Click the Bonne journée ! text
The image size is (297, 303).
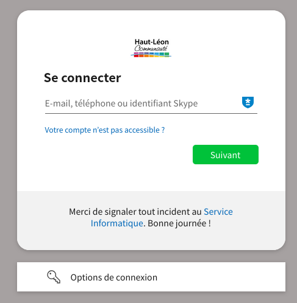pyautogui.click(x=179, y=223)
